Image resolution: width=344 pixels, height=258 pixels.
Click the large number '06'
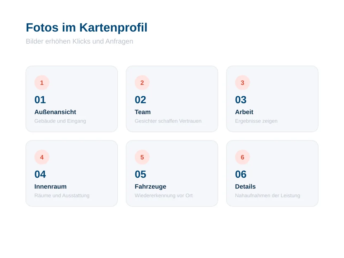point(241,175)
